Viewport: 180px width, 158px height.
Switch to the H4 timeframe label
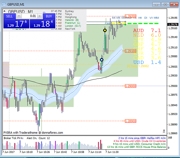tap(140, 18)
